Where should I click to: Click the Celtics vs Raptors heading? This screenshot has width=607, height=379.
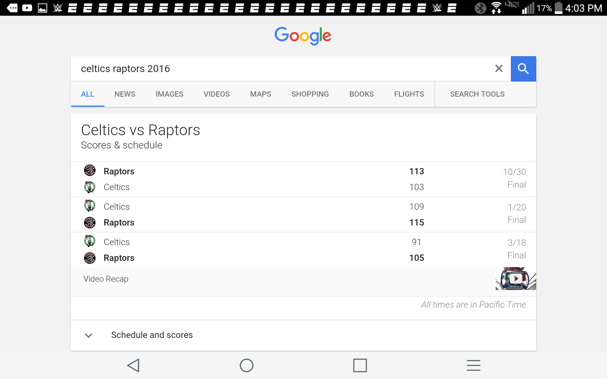click(x=140, y=130)
